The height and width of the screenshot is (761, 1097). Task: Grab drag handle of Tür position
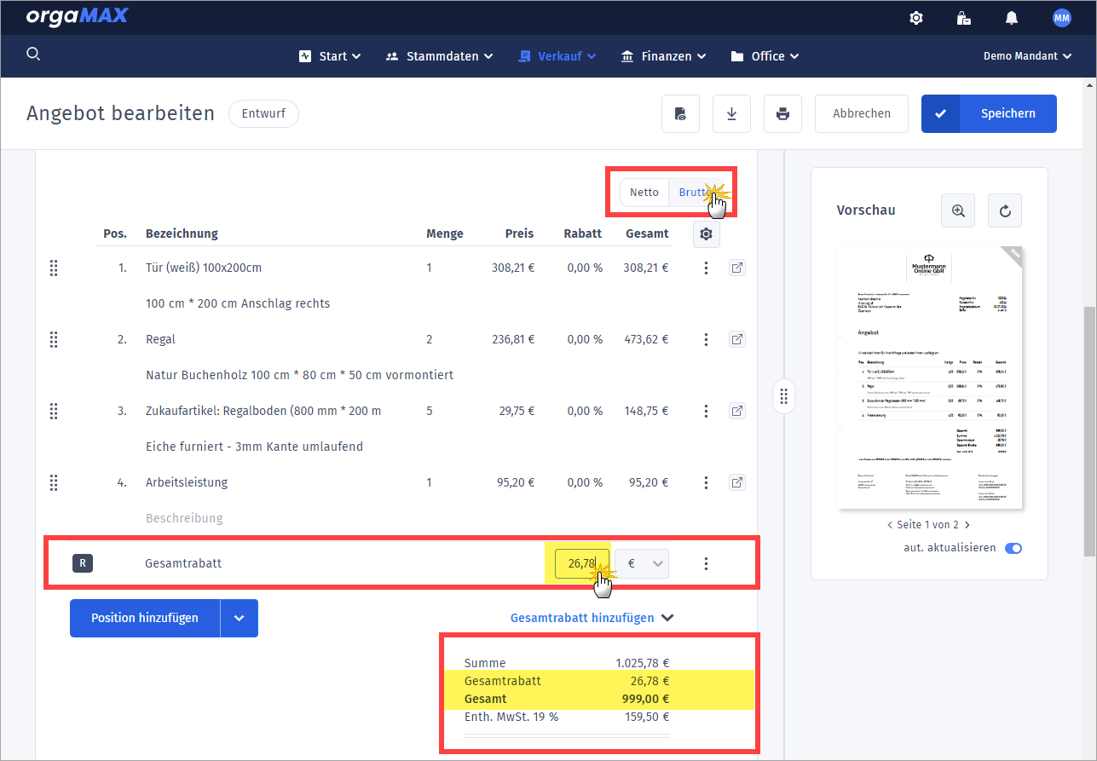point(54,268)
